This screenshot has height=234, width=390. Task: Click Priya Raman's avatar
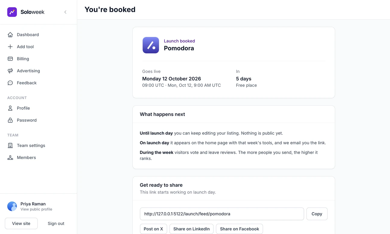point(12,206)
